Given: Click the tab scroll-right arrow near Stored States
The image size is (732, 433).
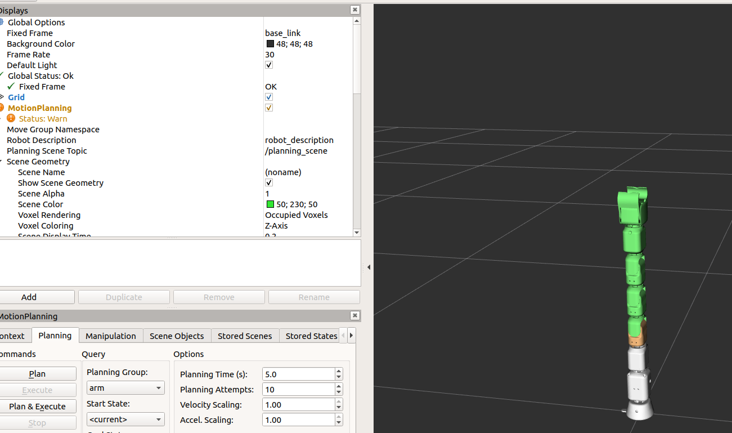Looking at the screenshot, I should (x=351, y=334).
